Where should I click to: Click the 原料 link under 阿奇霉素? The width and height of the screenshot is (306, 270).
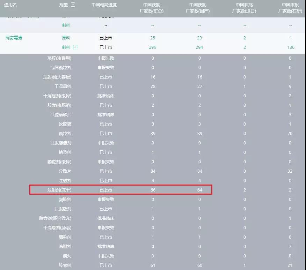(66, 38)
